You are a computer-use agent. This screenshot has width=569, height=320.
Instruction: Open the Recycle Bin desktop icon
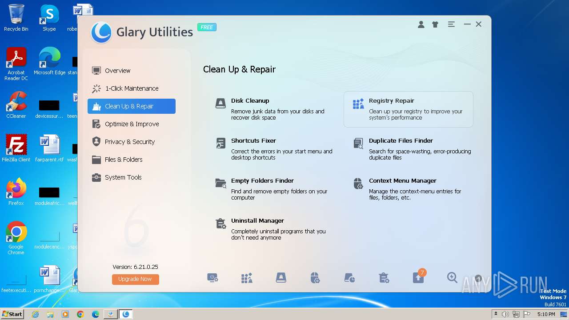16,18
